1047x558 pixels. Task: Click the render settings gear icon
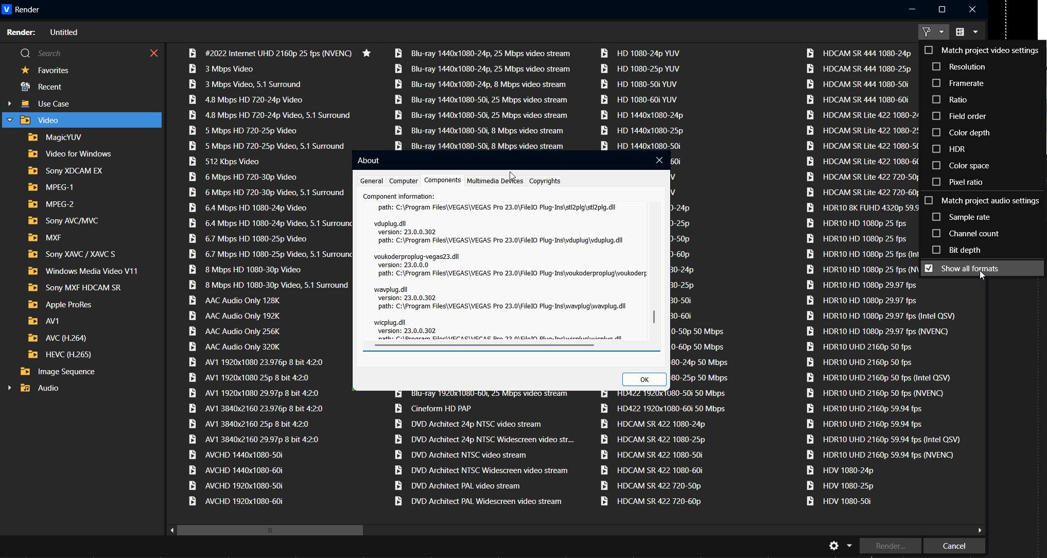834,546
